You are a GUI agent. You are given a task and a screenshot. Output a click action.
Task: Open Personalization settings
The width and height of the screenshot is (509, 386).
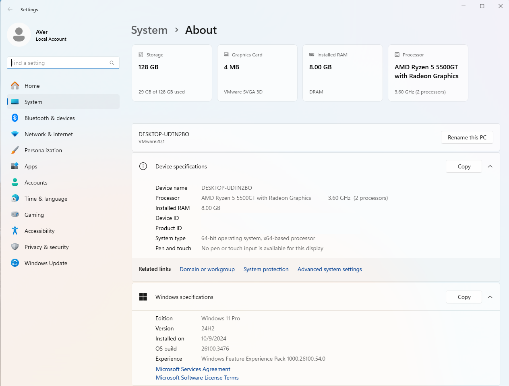click(63, 150)
